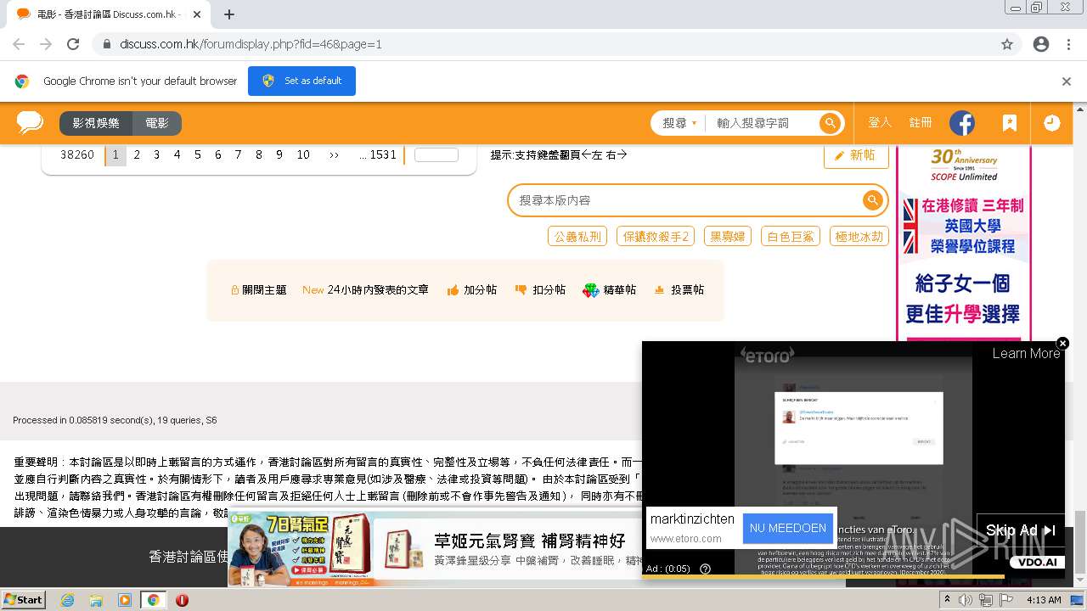
Task: Click the Windows Start button
Action: point(24,600)
